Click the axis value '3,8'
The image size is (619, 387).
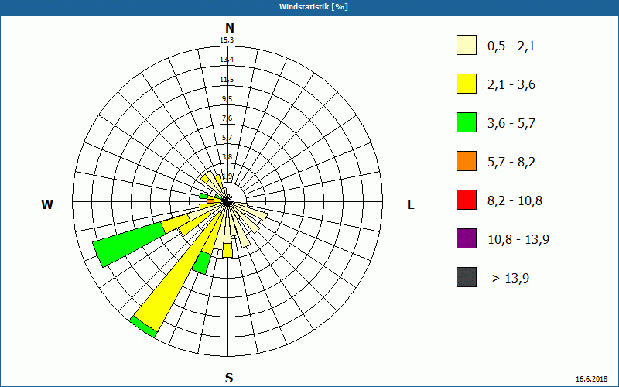click(227, 157)
